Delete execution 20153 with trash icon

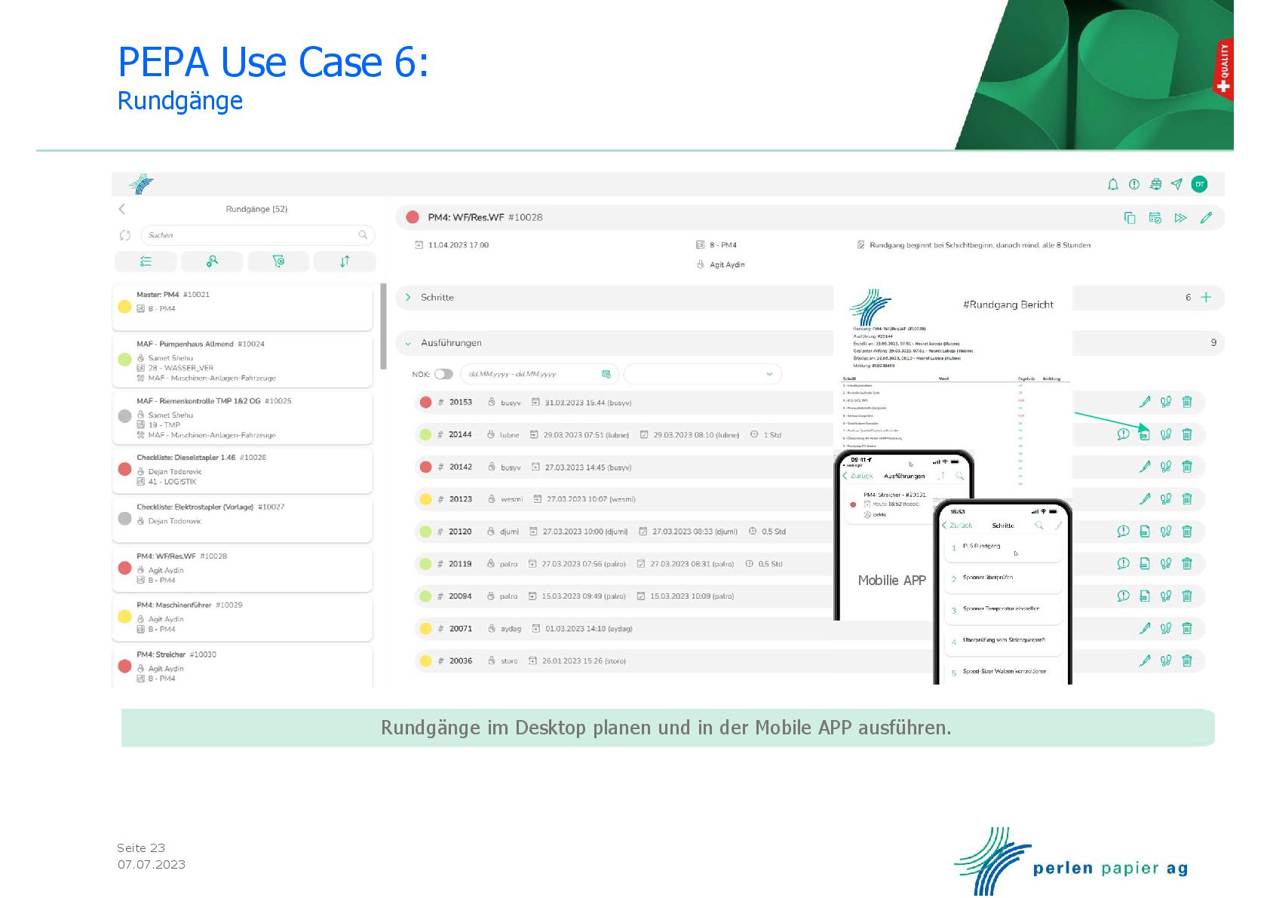coord(1187,402)
